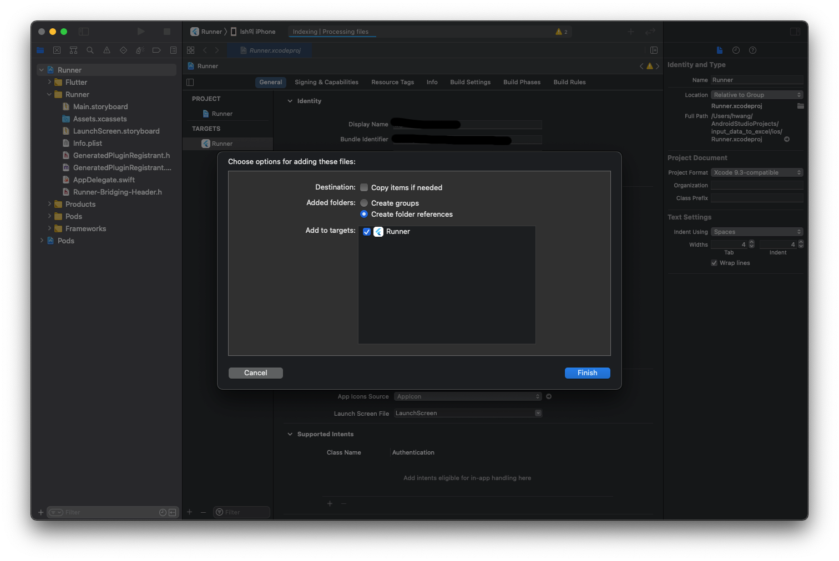The width and height of the screenshot is (839, 561).
Task: Collapse the root Runner project
Action: point(41,70)
